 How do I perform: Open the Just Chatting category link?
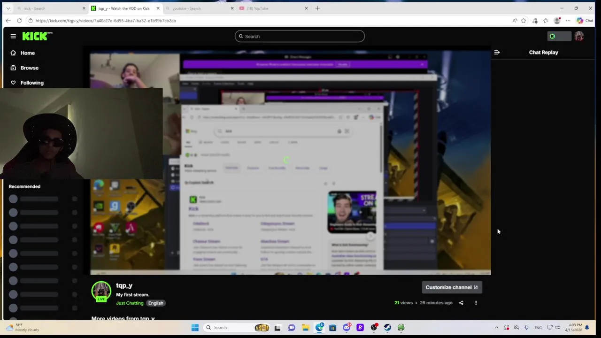130,303
